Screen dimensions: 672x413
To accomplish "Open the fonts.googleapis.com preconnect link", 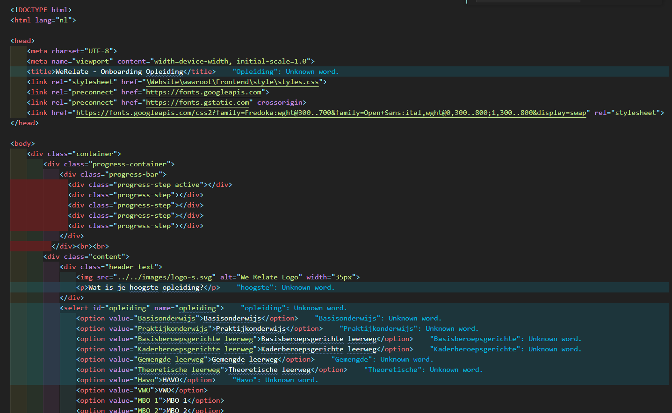I will pyautogui.click(x=203, y=93).
